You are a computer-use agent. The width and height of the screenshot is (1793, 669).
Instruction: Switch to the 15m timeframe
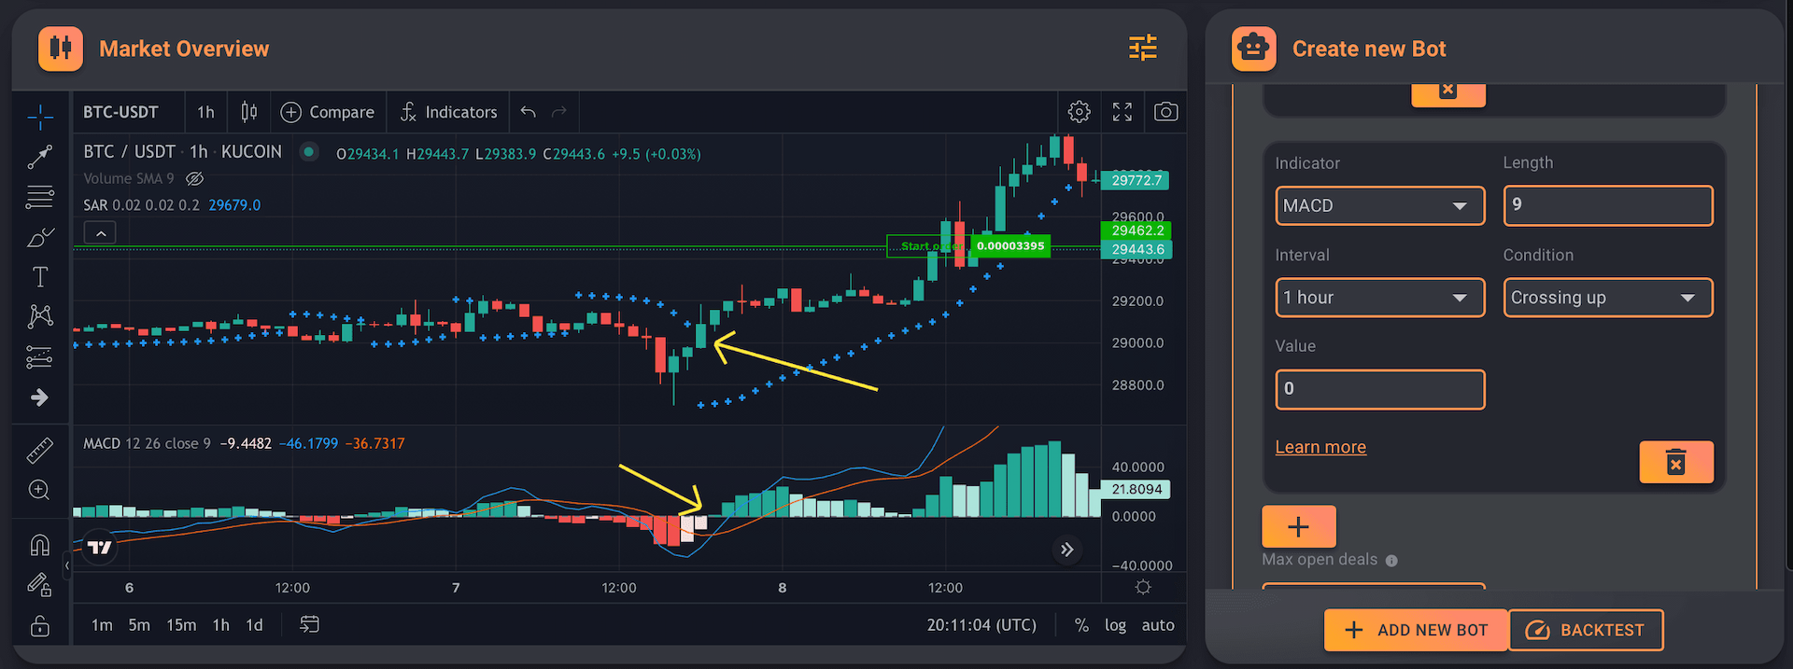coord(181,625)
